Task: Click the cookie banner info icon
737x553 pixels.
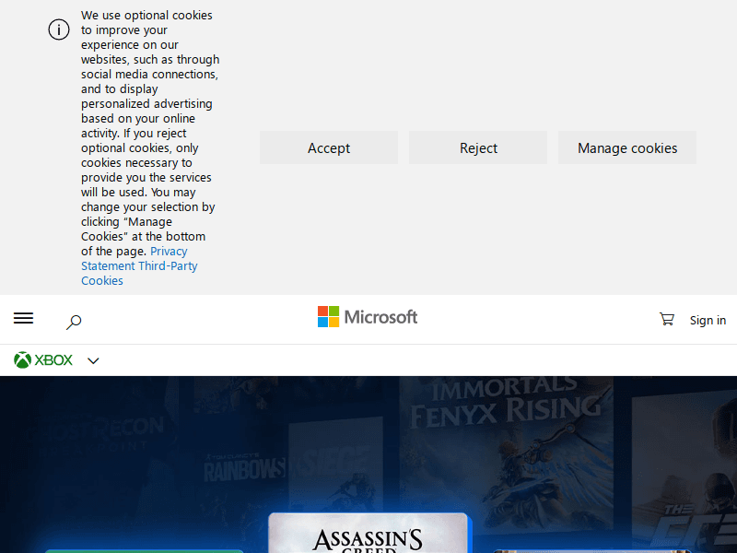Action: [x=59, y=29]
